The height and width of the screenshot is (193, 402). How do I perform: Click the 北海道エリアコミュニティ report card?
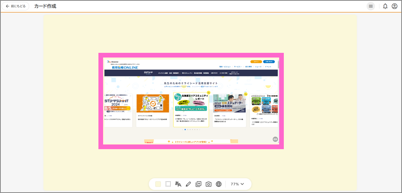[191, 110]
